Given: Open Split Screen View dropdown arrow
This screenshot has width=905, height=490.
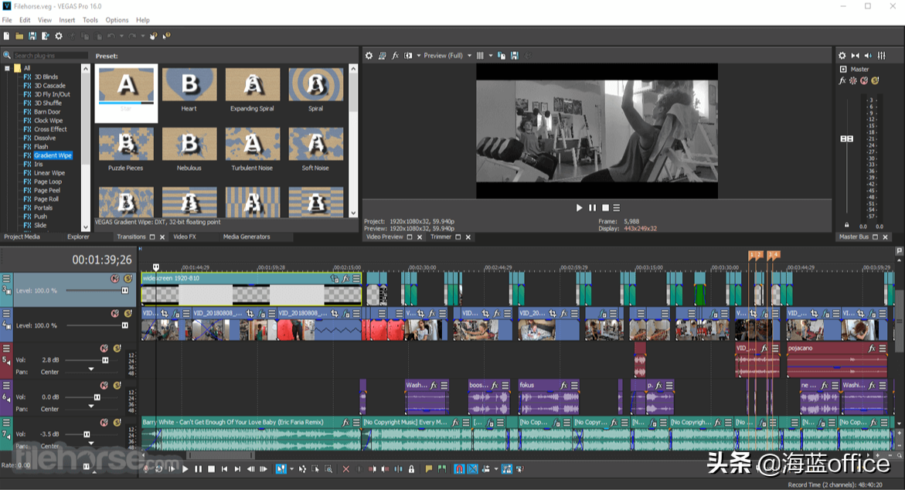Looking at the screenshot, I should (x=418, y=56).
